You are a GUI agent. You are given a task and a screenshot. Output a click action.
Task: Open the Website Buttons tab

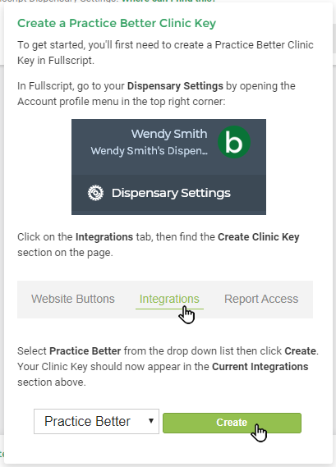pos(73,299)
